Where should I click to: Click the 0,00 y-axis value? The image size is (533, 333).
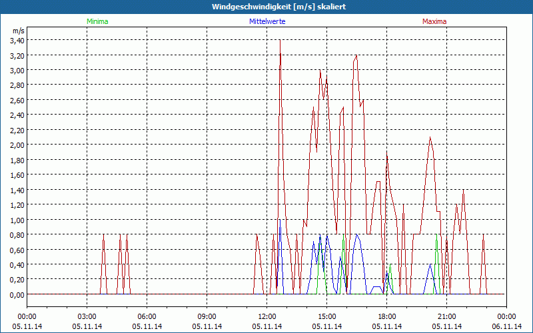click(x=17, y=294)
